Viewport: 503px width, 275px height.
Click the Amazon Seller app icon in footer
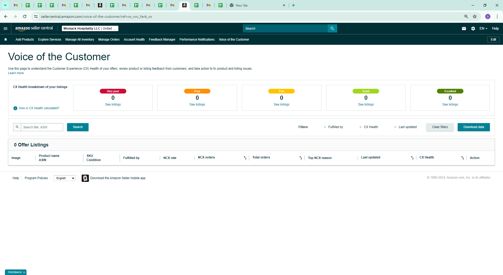[x=85, y=178]
